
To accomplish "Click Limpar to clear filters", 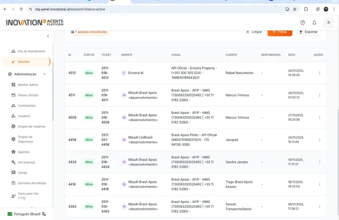I will pos(254,32).
